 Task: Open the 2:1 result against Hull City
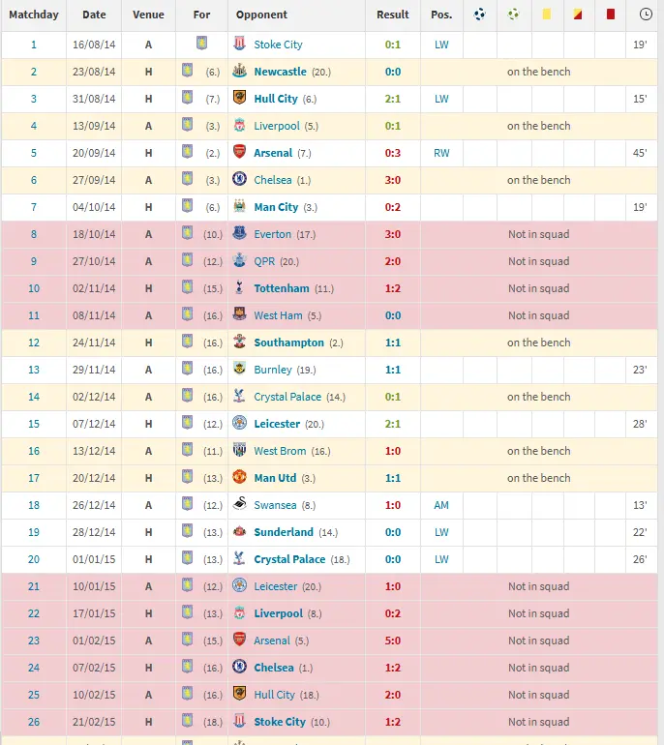392,99
